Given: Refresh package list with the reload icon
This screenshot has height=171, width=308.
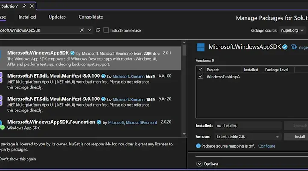Looking at the screenshot, I should pyautogui.click(x=98, y=30).
